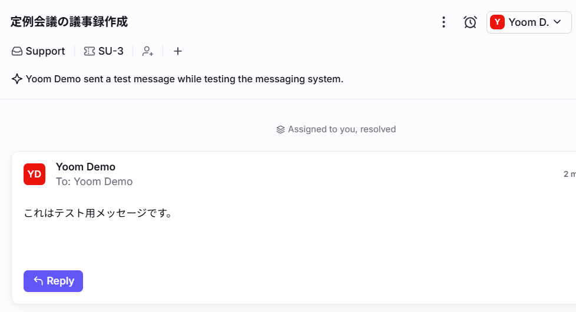Click the Yoom Demo sender name
Image resolution: width=576 pixels, height=312 pixels.
(x=85, y=167)
